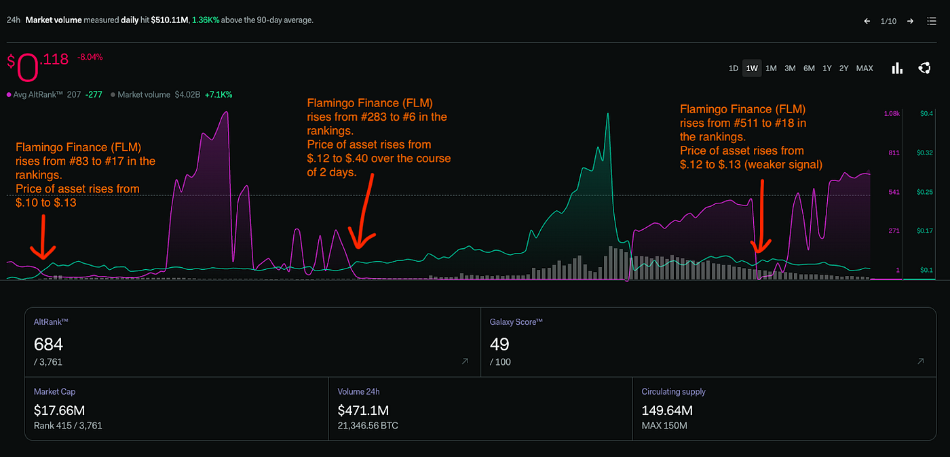Viewport: 950px width, 457px height.
Task: Click the $0.4 price axis label
Action: [927, 114]
